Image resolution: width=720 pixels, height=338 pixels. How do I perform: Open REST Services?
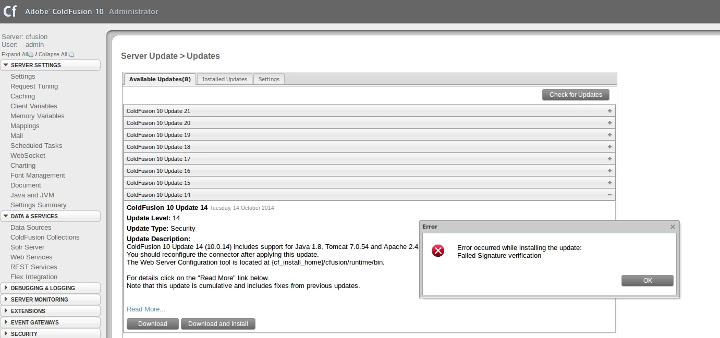[34, 267]
